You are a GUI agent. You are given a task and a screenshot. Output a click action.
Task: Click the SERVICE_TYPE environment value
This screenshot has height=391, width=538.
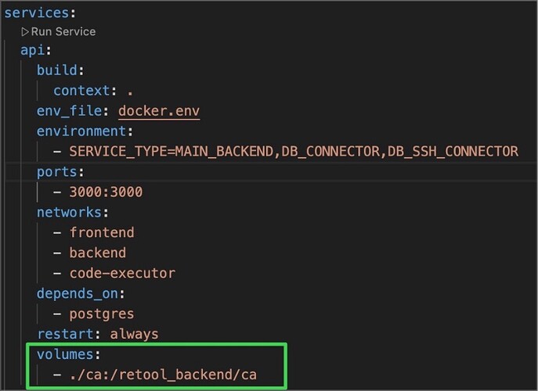[294, 151]
